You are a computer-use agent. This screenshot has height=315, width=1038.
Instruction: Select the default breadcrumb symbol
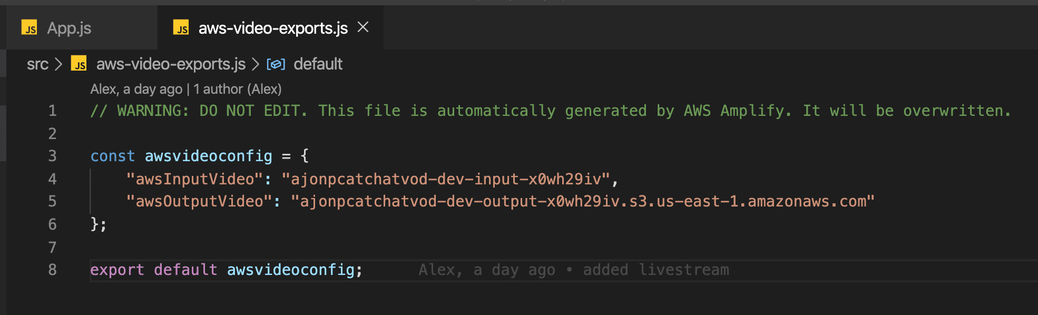318,64
